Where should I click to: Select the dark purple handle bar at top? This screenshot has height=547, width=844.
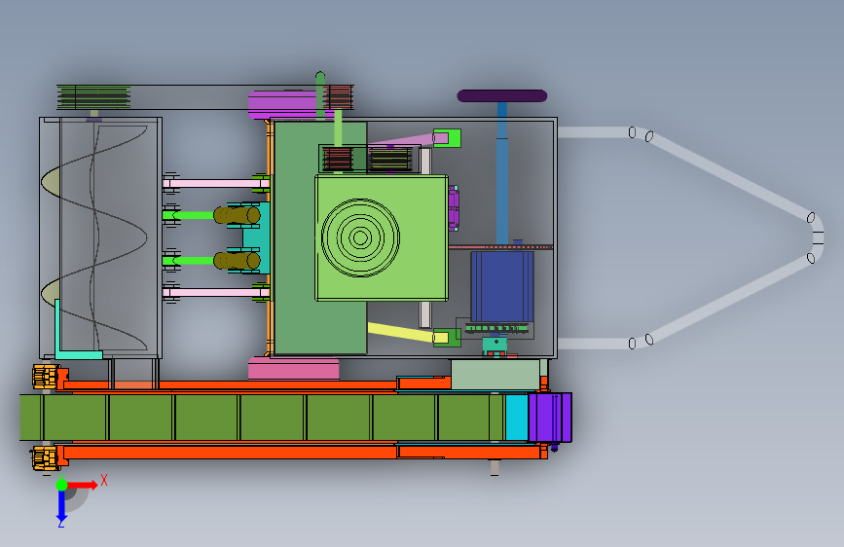pos(502,95)
